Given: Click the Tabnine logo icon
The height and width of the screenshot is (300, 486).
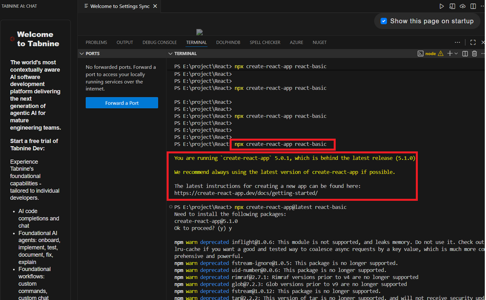Looking at the screenshot, I should coord(12,39).
